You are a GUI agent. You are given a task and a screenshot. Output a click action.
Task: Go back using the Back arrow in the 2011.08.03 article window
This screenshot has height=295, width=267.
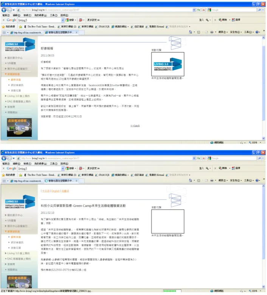click(x=4, y=10)
